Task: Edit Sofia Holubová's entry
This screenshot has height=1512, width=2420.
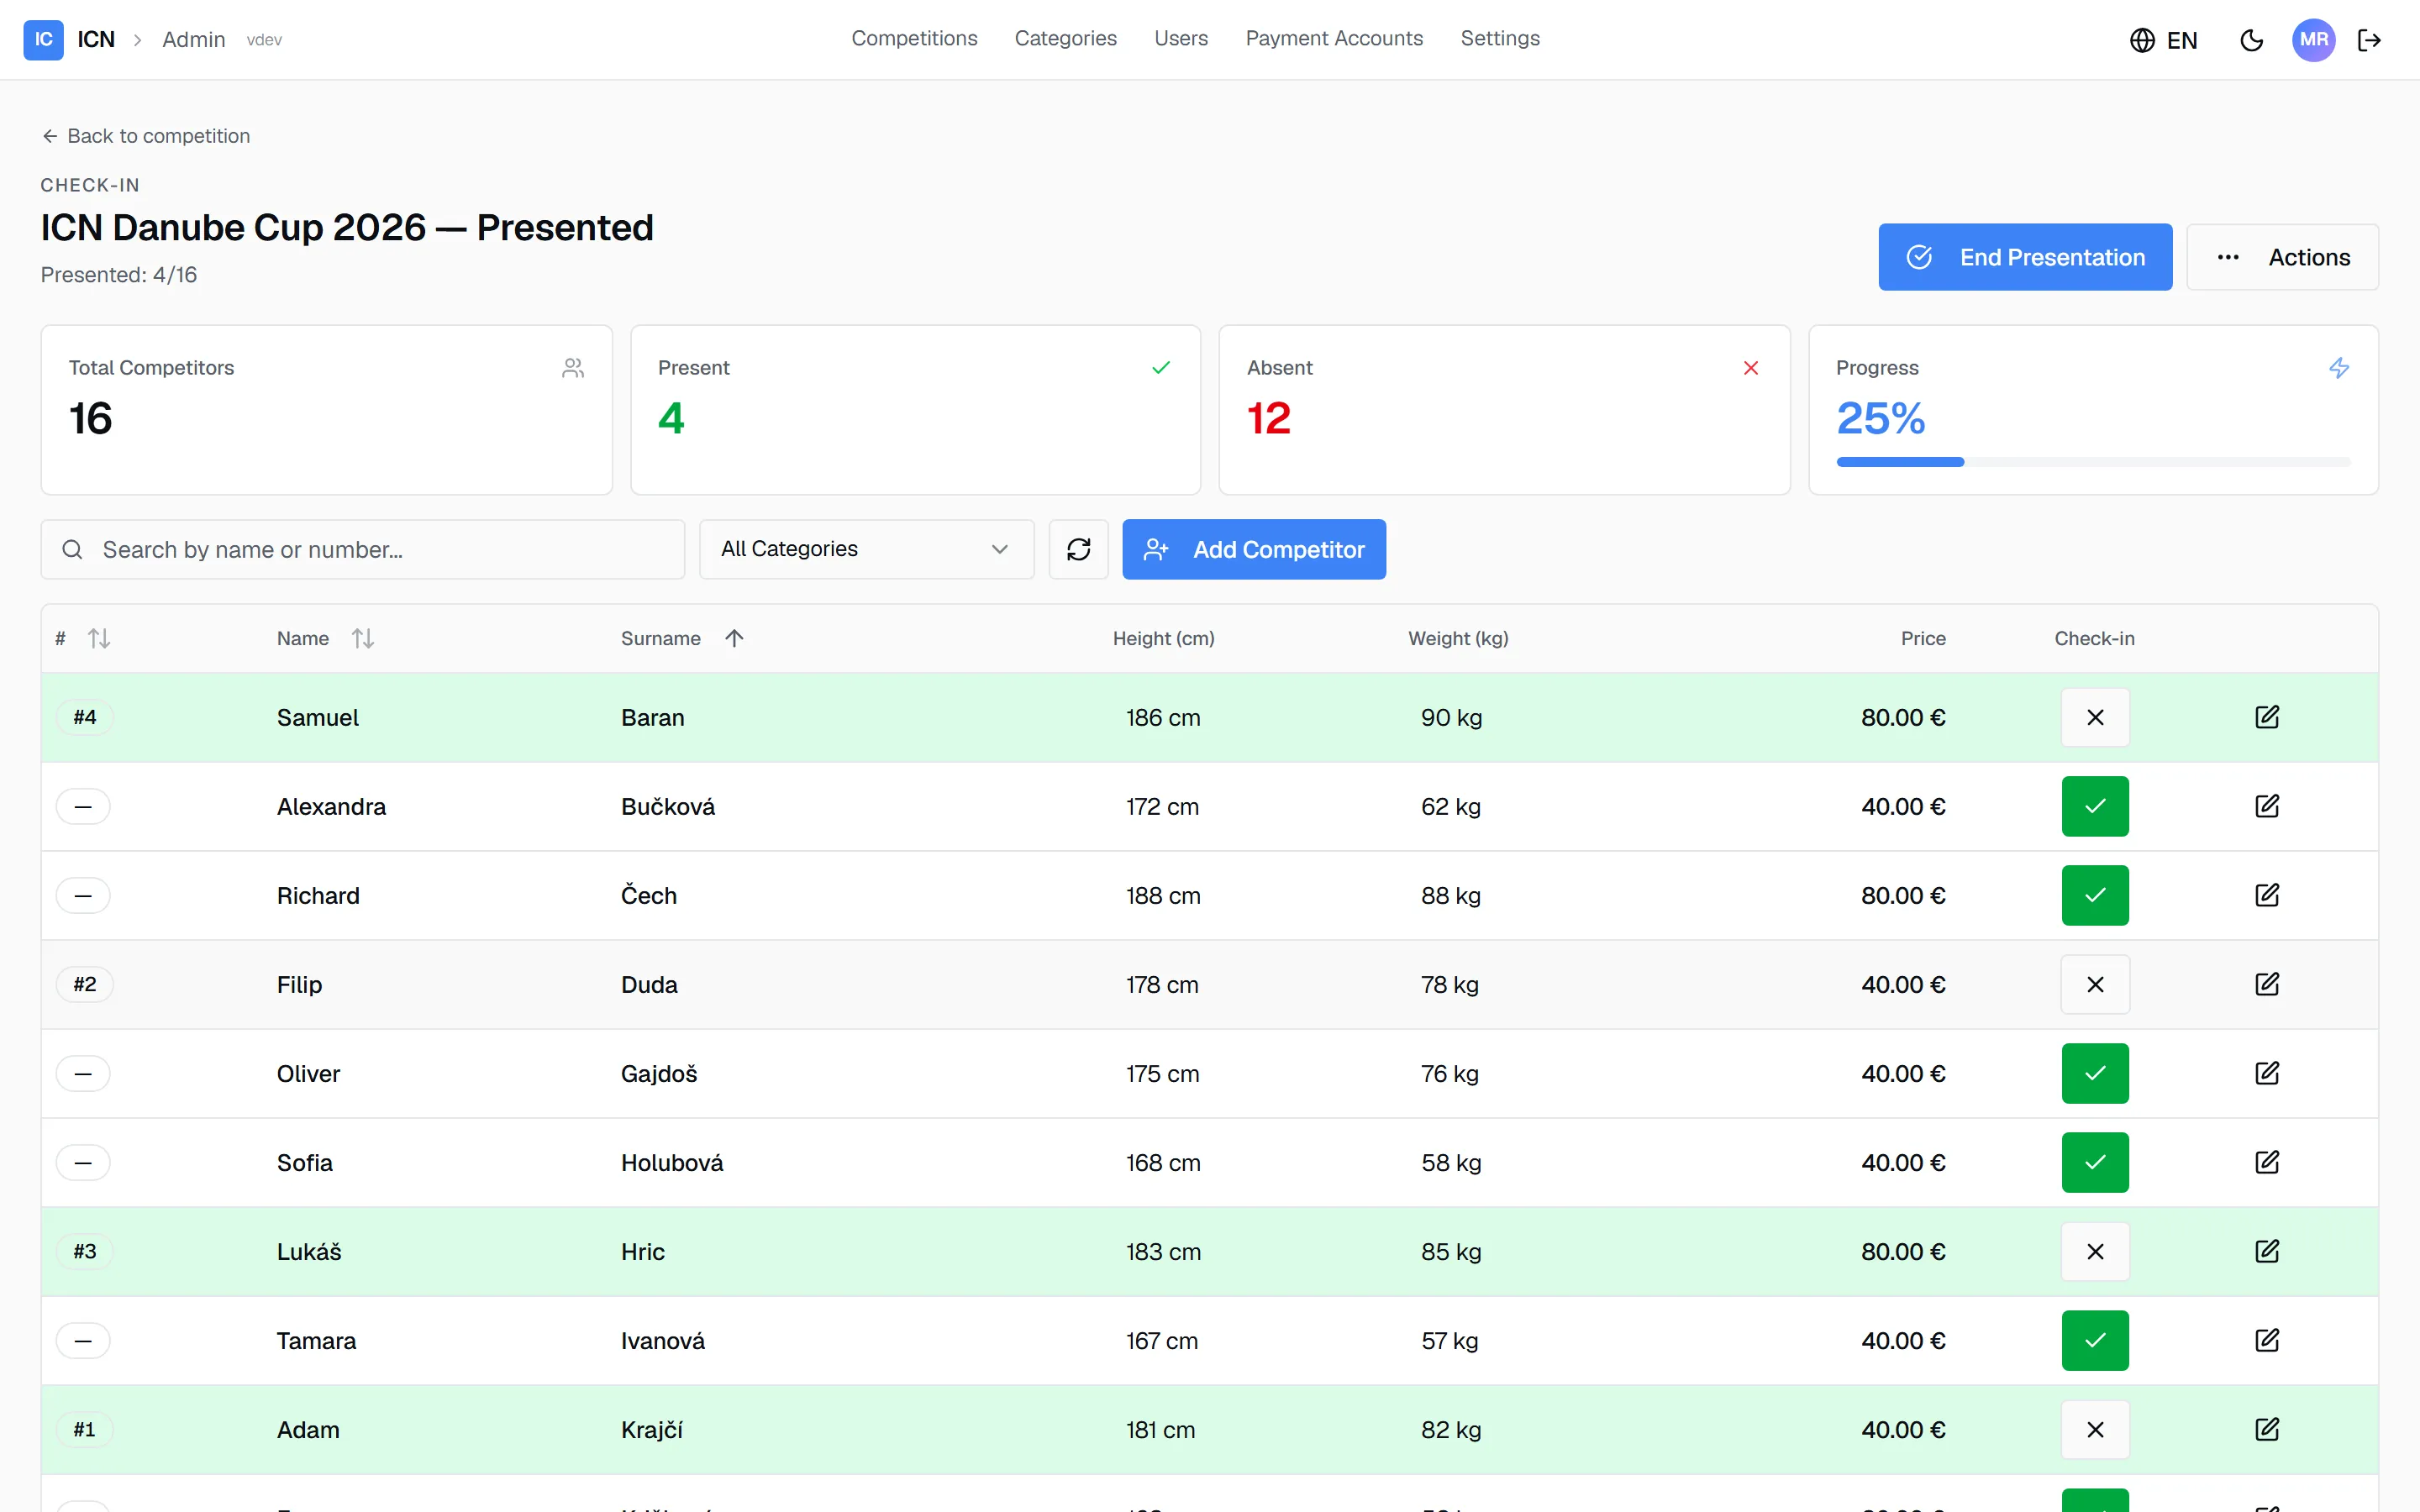Action: [x=2267, y=1162]
